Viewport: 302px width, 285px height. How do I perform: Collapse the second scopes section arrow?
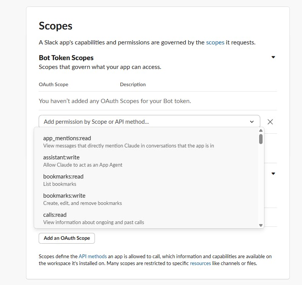click(x=273, y=174)
